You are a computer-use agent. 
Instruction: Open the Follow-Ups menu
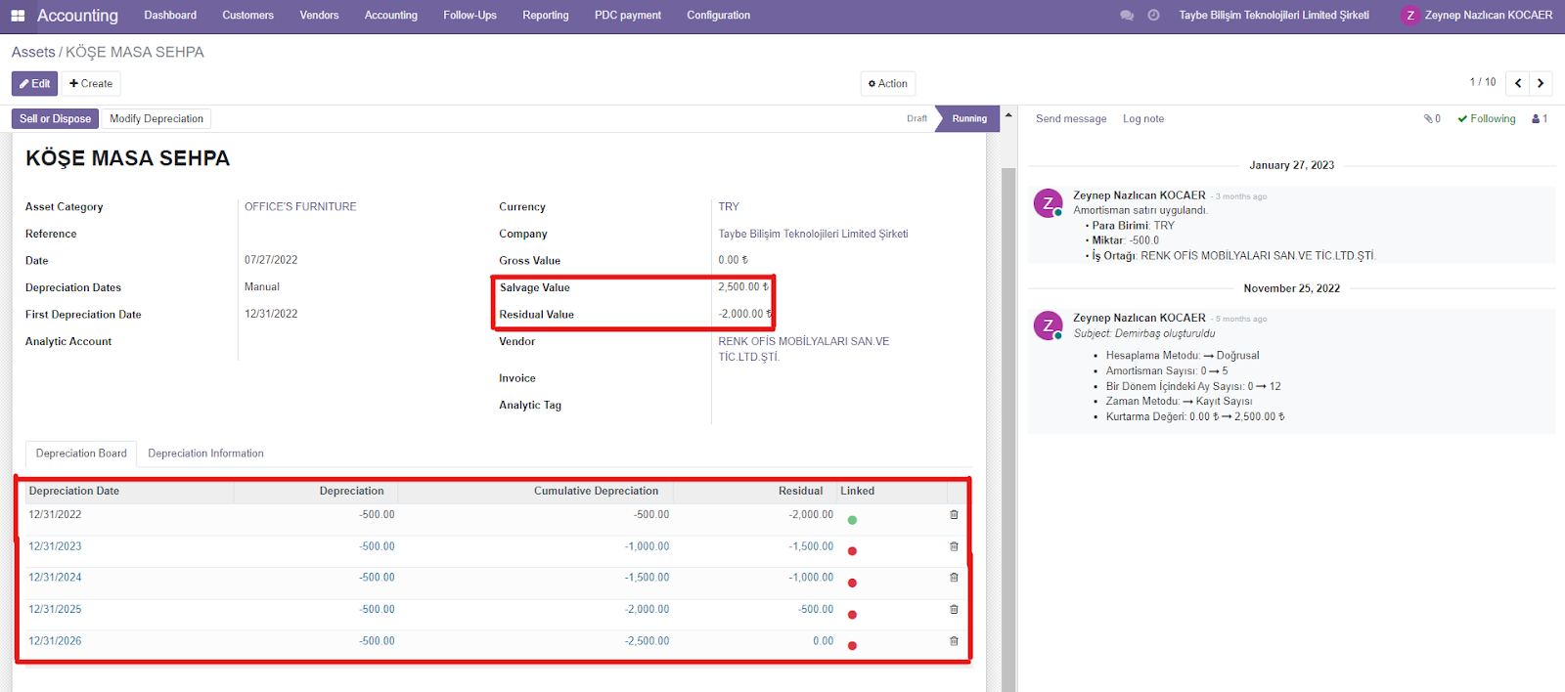pos(469,16)
